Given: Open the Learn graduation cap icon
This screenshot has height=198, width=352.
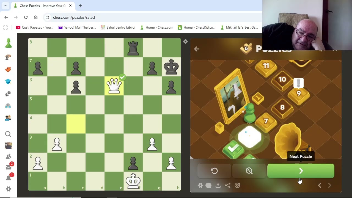Looking at the screenshot, I should coord(8,81).
